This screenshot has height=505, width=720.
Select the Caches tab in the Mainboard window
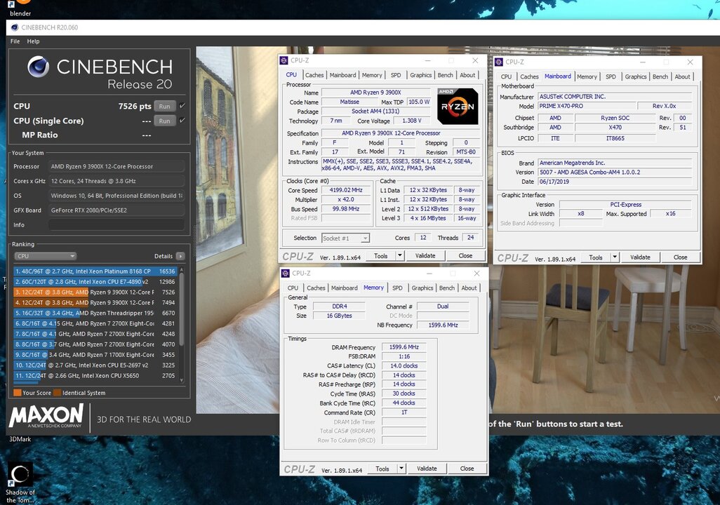[529, 76]
